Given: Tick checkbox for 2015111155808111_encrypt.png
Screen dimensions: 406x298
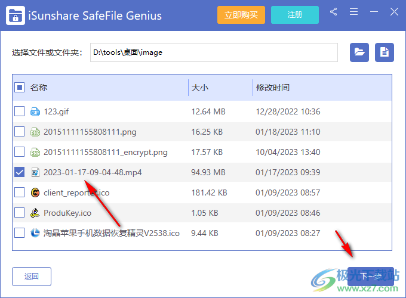Looking at the screenshot, I should (20, 152).
